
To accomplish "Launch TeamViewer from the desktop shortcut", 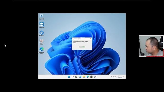I will pyautogui.click(x=42, y=25).
